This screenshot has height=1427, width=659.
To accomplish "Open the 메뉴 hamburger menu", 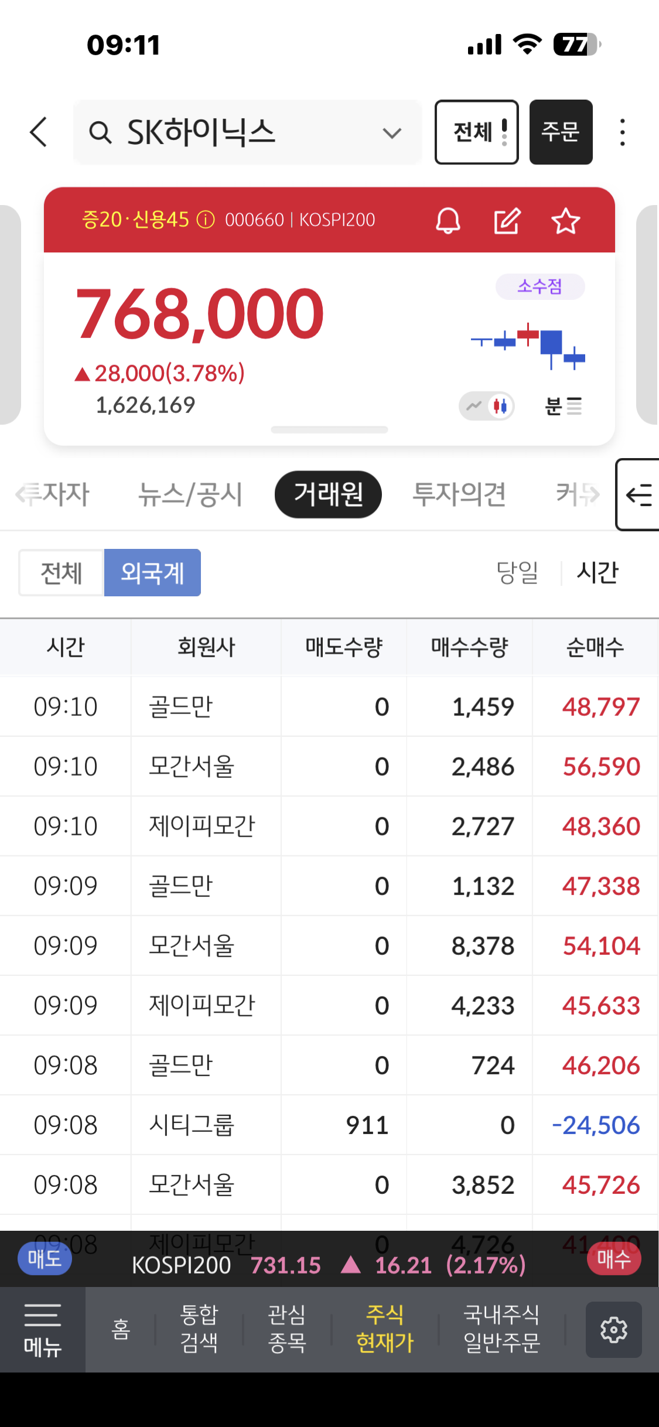I will pos(42,1330).
